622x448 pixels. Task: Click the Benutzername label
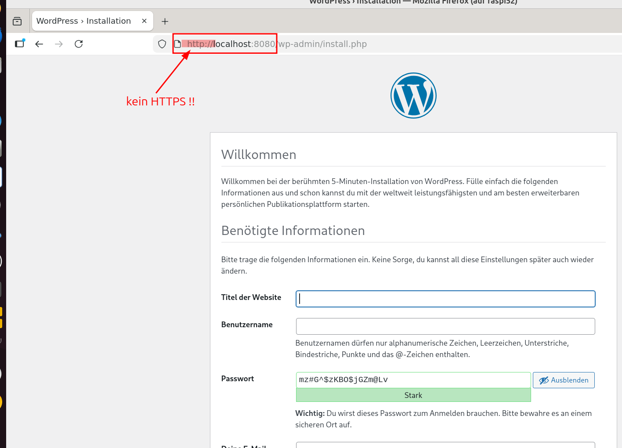coord(247,325)
